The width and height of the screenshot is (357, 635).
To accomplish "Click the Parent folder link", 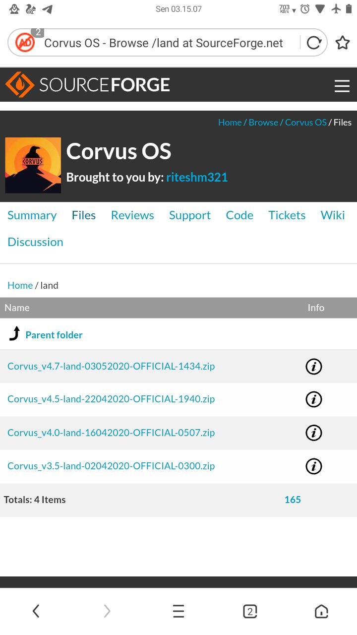I will (54, 335).
